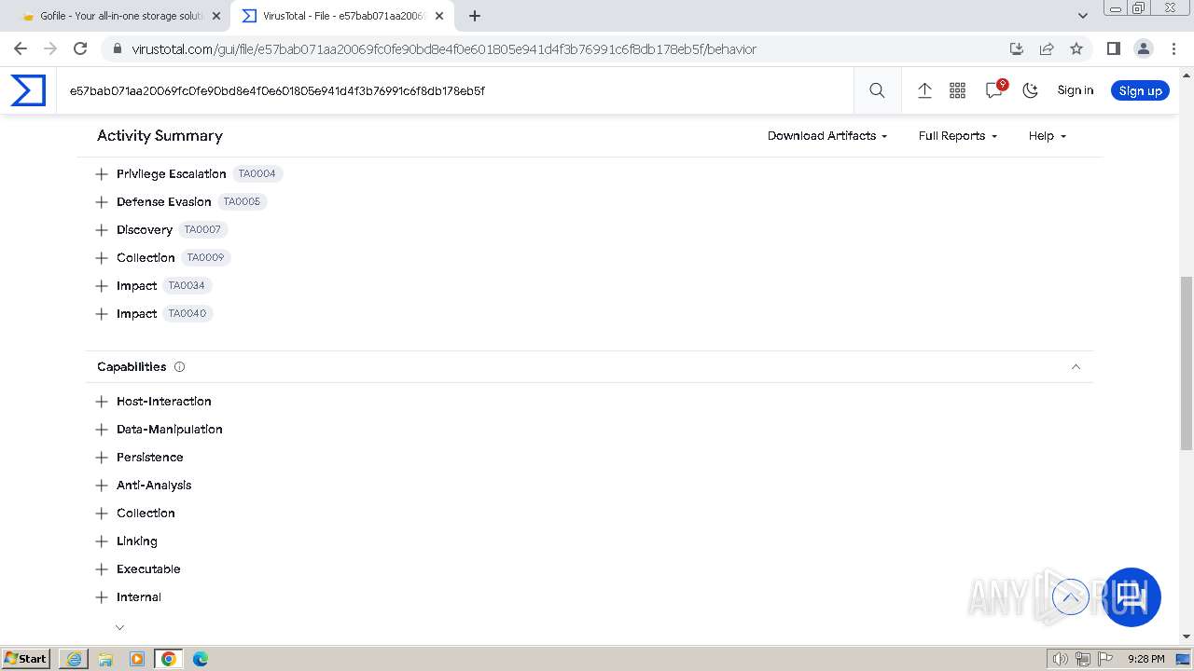
Task: Click the Sign up button
Action: pyautogui.click(x=1140, y=90)
